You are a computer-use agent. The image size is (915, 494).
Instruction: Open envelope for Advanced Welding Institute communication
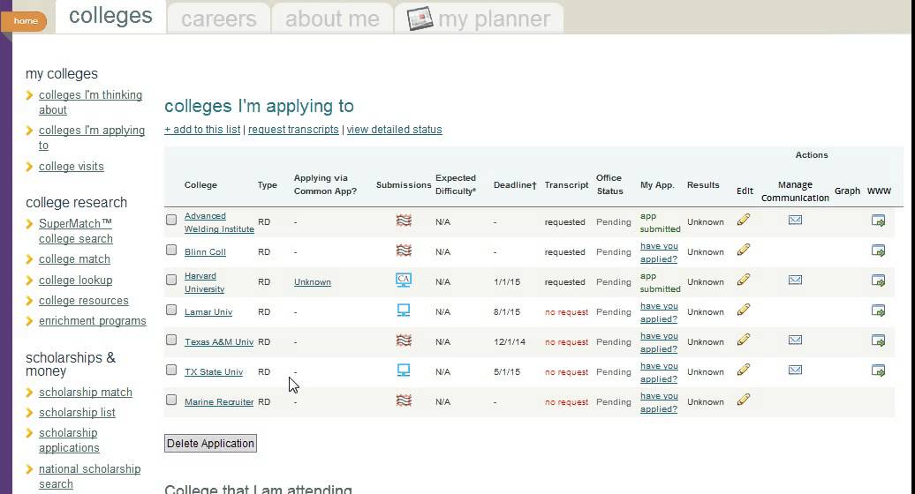click(x=795, y=220)
